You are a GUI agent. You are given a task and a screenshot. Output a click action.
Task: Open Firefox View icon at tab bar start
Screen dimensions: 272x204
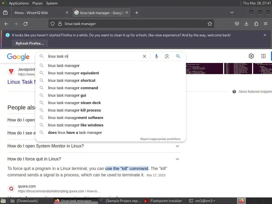[5, 13]
